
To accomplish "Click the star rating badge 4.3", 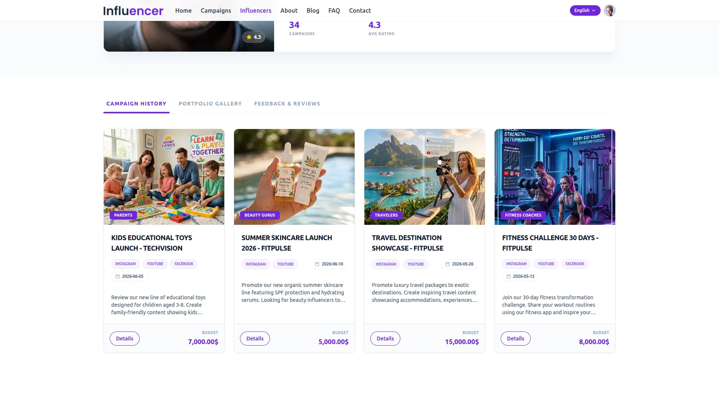I will point(254,37).
